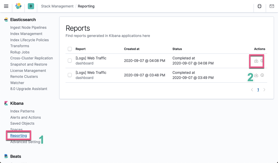
Task: Select page 1 in pagination
Action: tap(258, 90)
